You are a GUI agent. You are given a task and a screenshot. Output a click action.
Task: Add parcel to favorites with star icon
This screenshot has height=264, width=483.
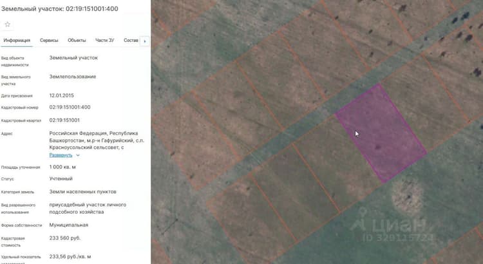pos(7,24)
